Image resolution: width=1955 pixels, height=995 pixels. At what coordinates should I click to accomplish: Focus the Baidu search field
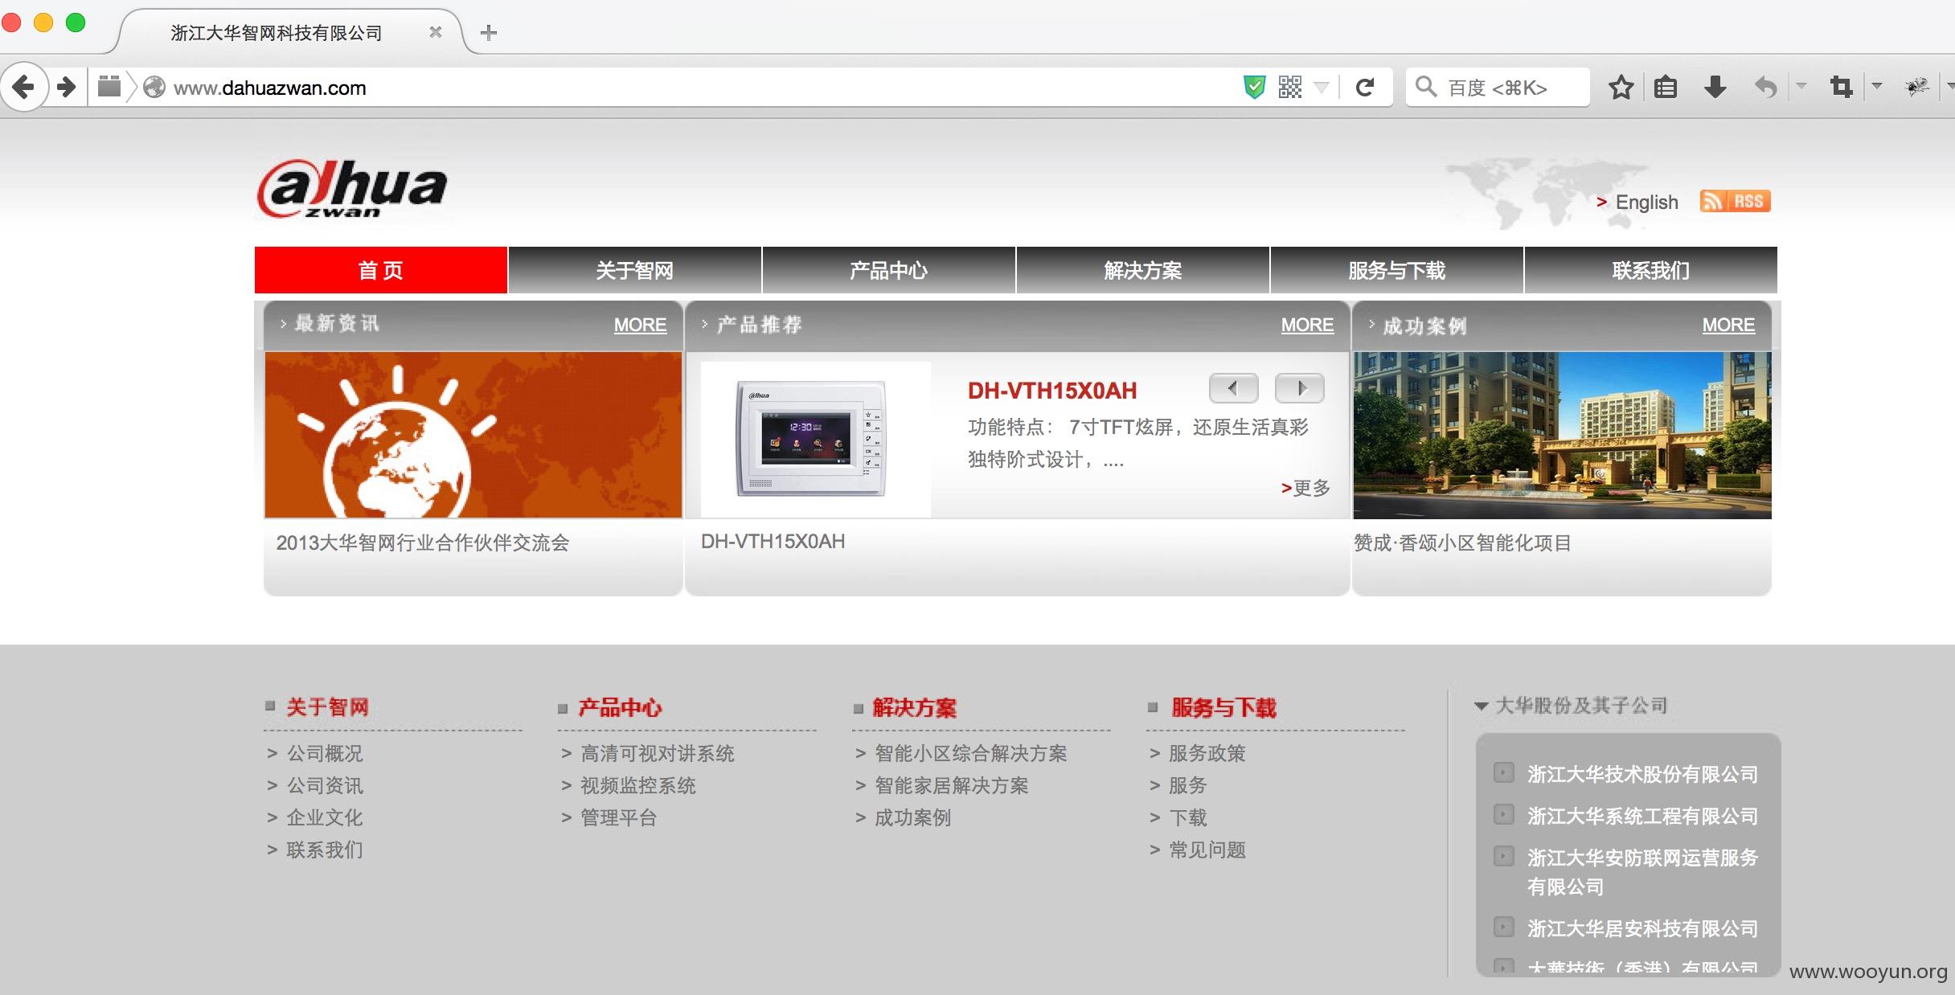pos(1498,87)
